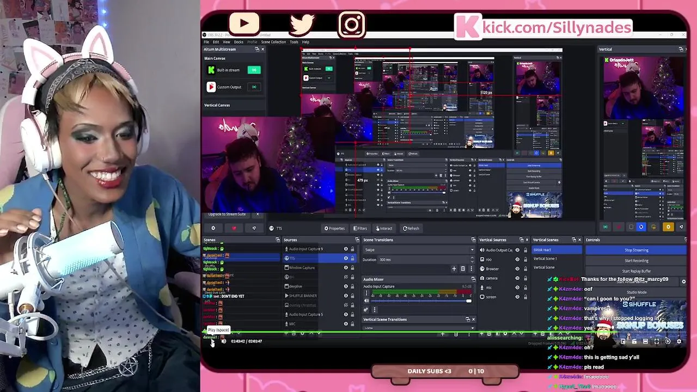Click Stop Streaming in Controls
The height and width of the screenshot is (392, 697).
coord(636,250)
